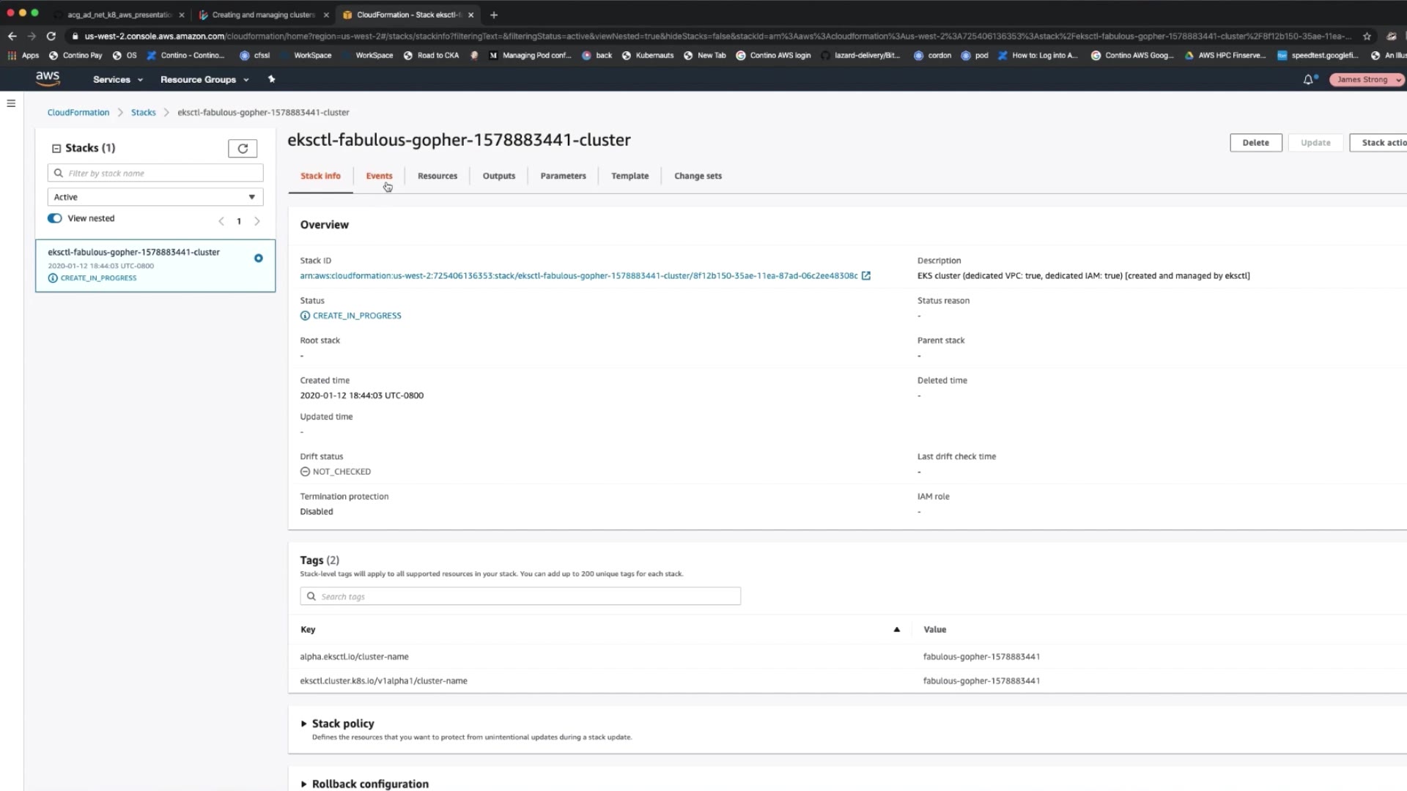Reload the browser page
The height and width of the screenshot is (791, 1407).
coord(51,36)
